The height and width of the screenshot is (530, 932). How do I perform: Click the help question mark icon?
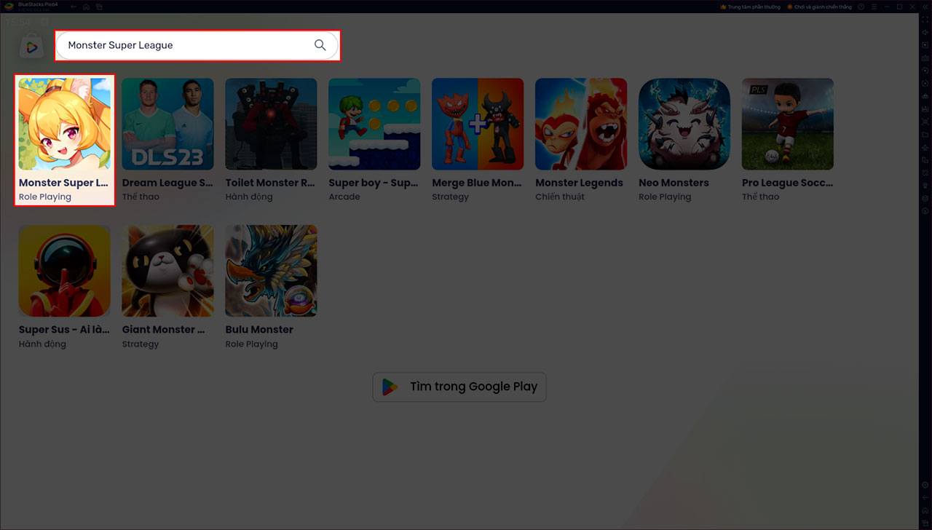point(861,7)
